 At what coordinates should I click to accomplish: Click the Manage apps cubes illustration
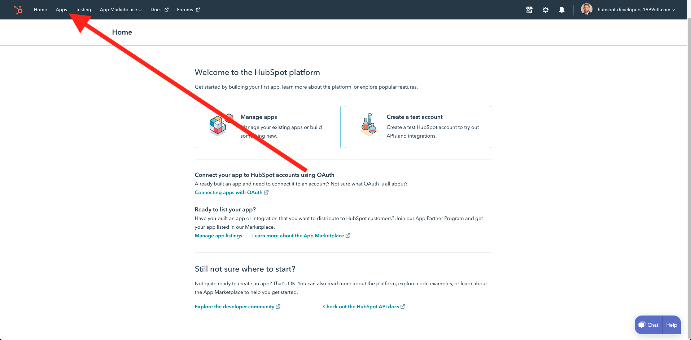[221, 125]
